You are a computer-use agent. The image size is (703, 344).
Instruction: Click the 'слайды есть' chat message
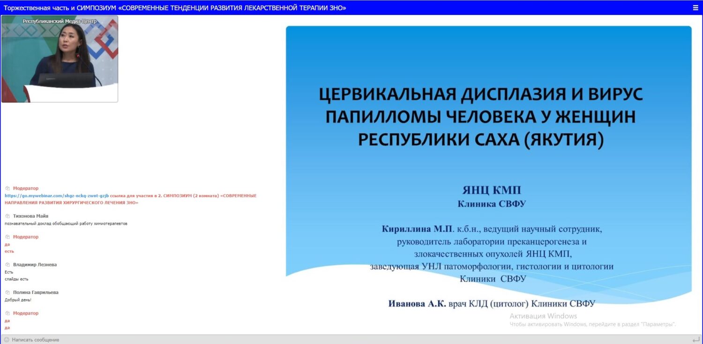pos(16,279)
